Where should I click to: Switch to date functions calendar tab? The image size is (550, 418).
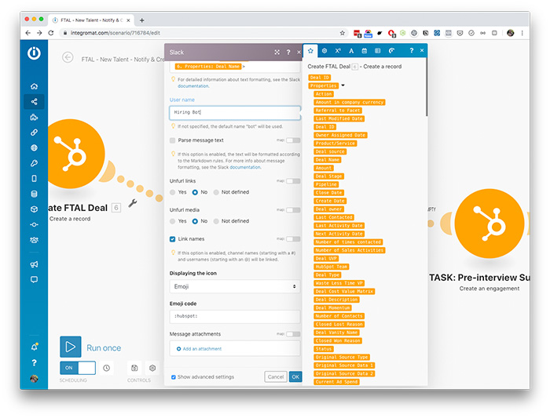click(x=365, y=51)
